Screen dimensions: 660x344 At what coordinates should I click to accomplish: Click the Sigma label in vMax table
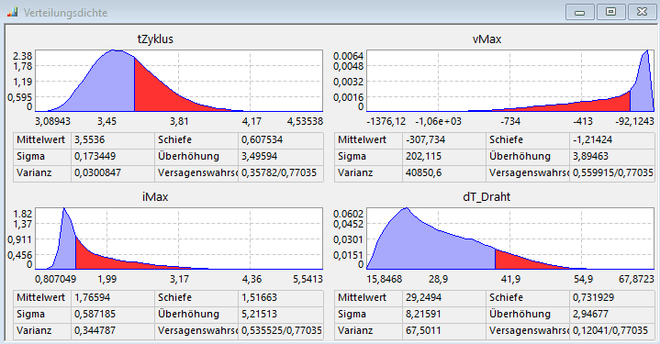point(352,157)
